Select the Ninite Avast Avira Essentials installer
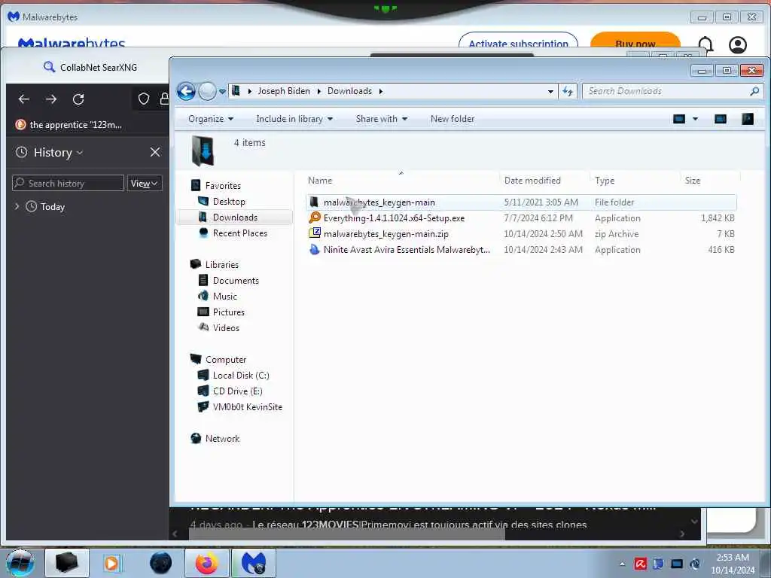Screen dimensions: 771x578 [521, 250]
